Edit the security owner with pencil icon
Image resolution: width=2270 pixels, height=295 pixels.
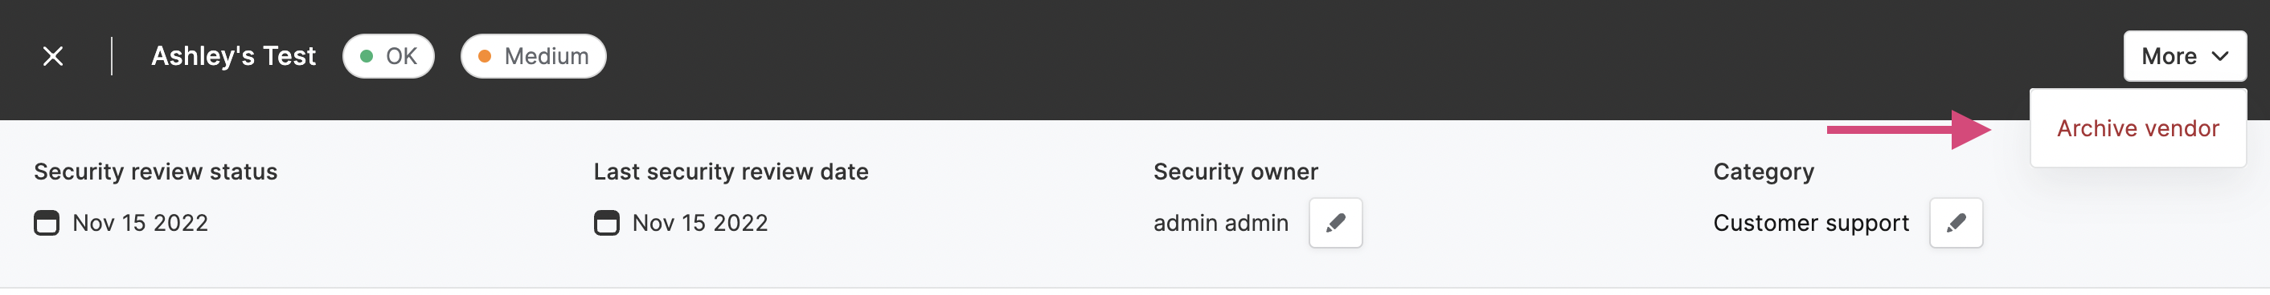click(1335, 223)
